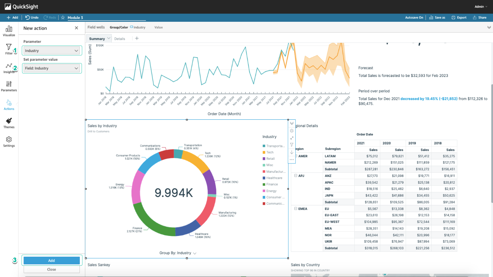Viewport: 493px width, 277px height.
Task: Open the Group By: Industry dropdown
Action: [178, 253]
